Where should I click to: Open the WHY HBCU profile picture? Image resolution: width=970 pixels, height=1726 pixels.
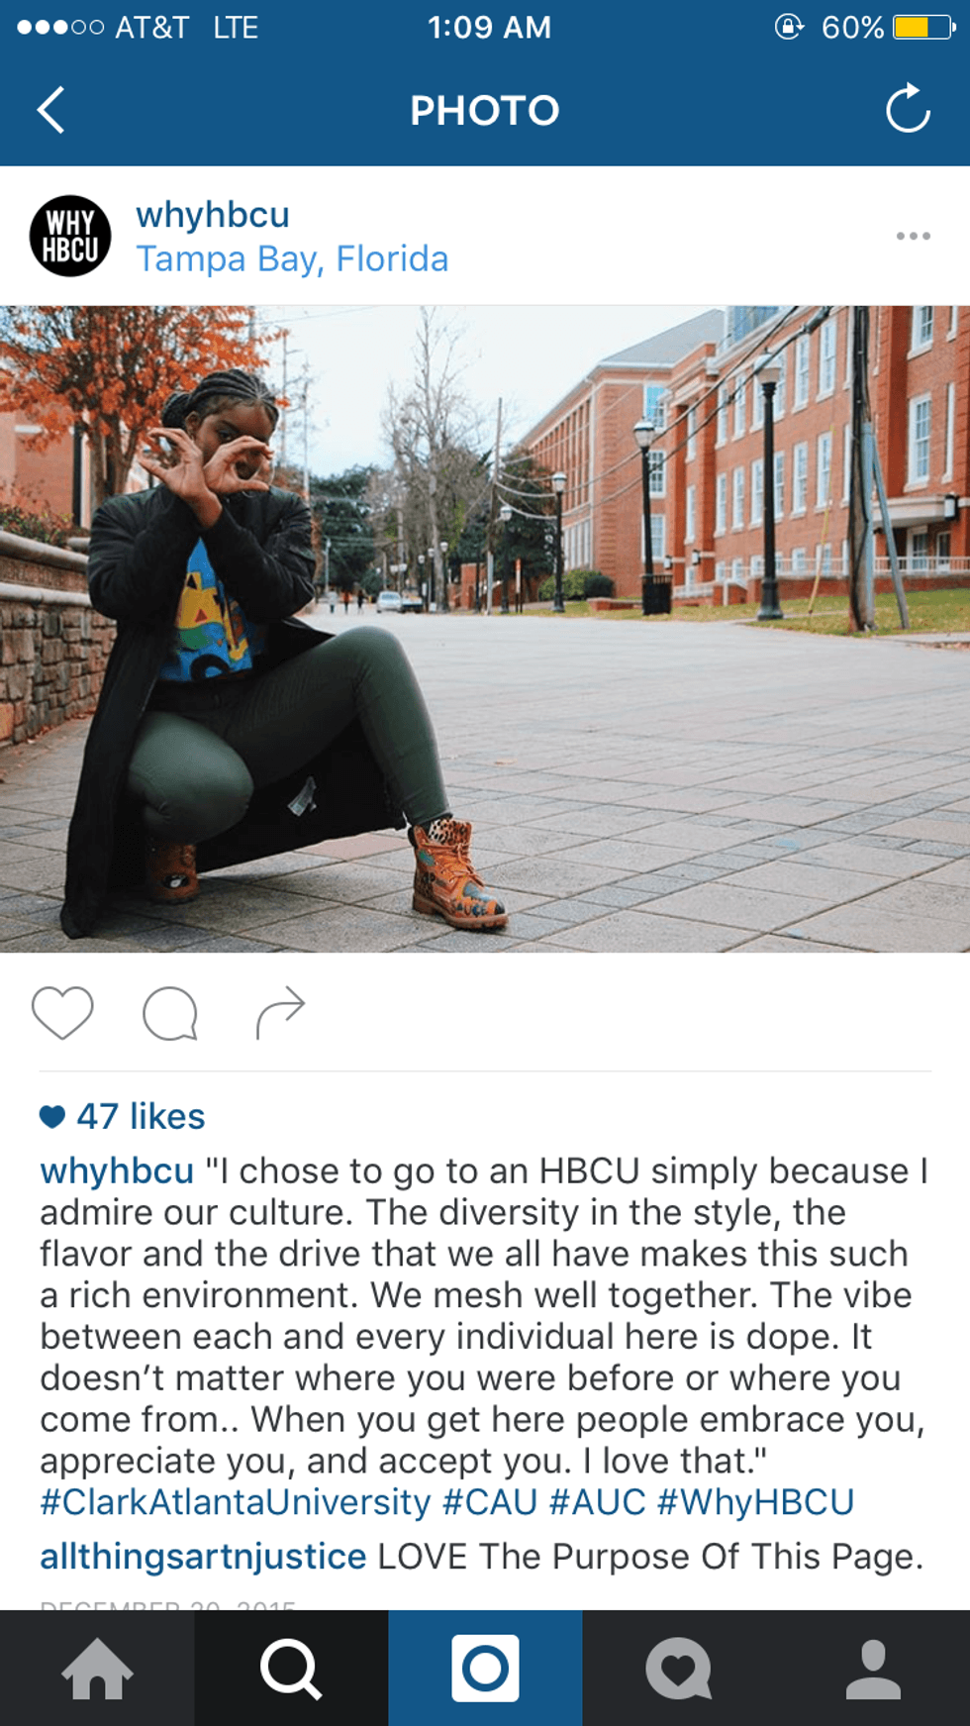click(70, 236)
